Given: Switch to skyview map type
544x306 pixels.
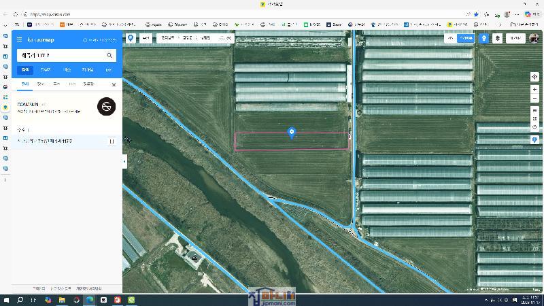Looking at the screenshot, I should coord(465,39).
